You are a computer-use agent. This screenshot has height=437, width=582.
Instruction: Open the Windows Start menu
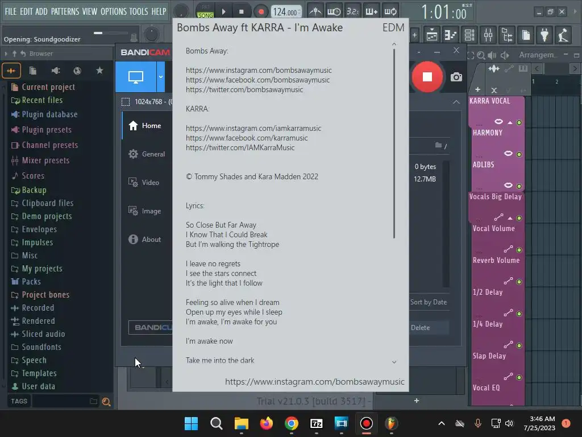(191, 423)
